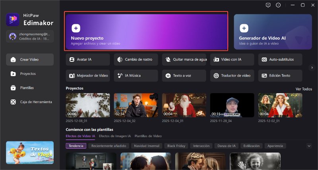Select the Tendencia category filter
318x170 pixels.
(76, 146)
